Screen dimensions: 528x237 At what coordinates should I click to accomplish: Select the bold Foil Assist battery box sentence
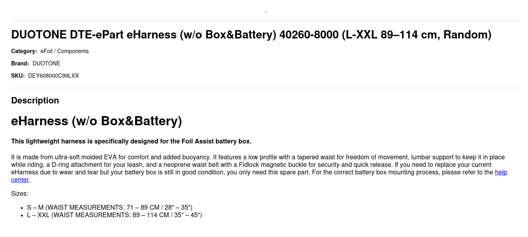(131, 141)
